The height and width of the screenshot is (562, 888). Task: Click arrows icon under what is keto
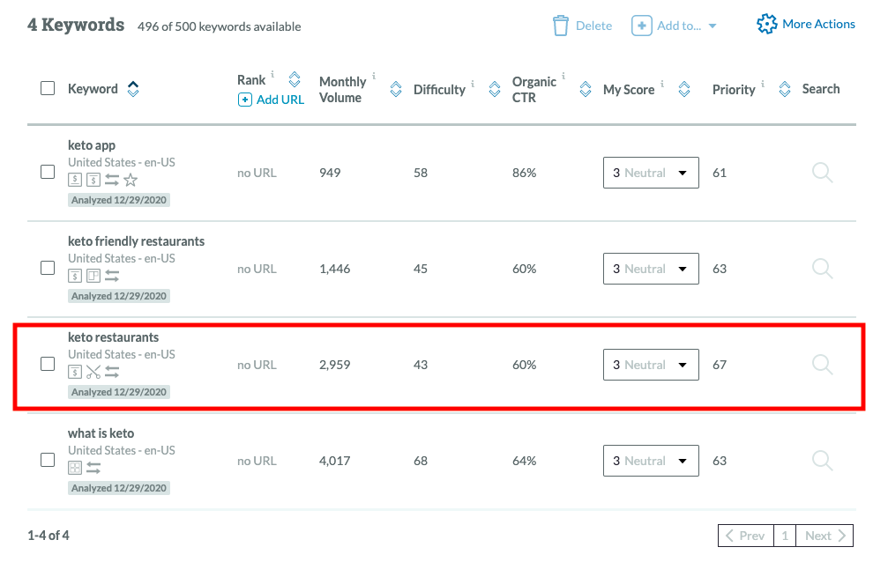[93, 468]
